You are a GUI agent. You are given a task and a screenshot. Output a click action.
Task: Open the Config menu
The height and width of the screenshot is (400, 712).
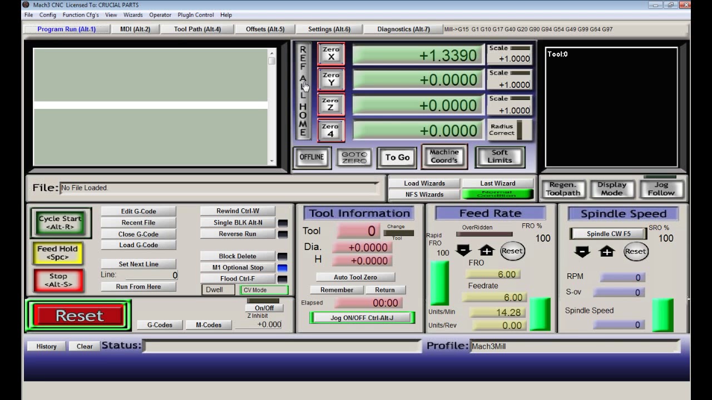click(x=48, y=15)
